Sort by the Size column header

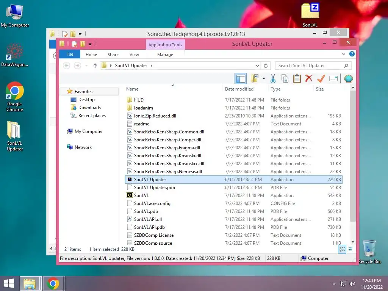click(x=320, y=89)
